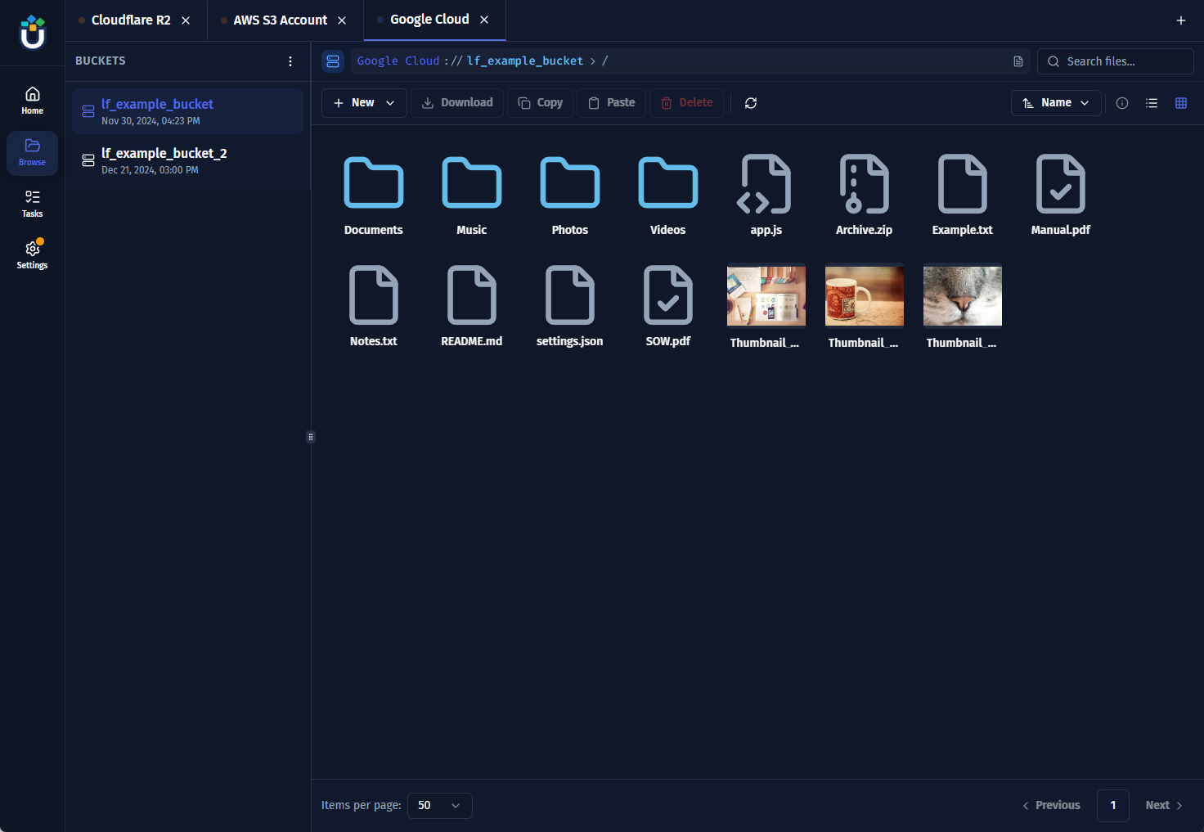
Task: Click the Download button
Action: [457, 102]
